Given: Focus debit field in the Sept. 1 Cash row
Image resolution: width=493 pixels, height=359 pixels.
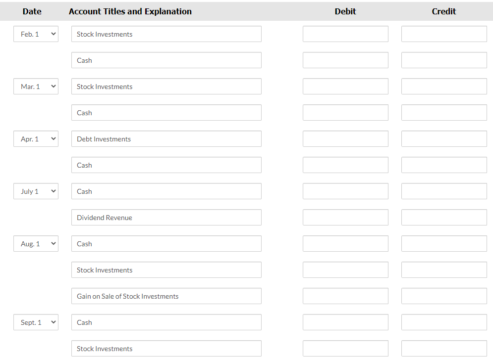Looking at the screenshot, I should (x=345, y=322).
